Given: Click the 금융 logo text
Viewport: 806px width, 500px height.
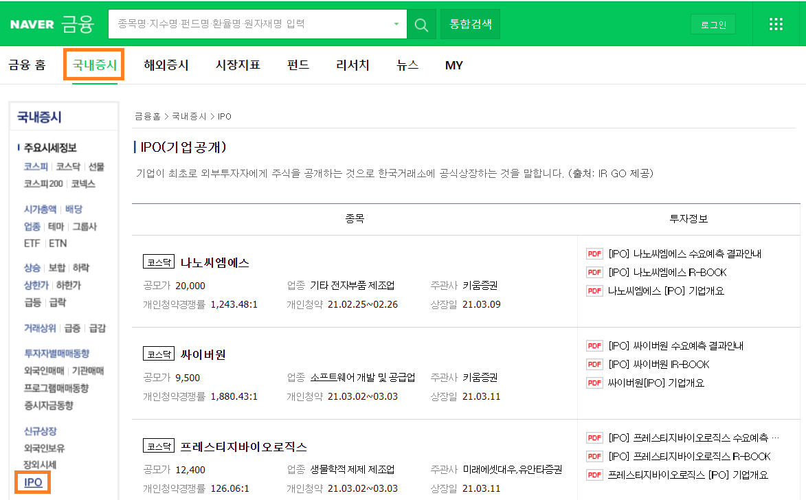Looking at the screenshot, I should click(x=78, y=23).
